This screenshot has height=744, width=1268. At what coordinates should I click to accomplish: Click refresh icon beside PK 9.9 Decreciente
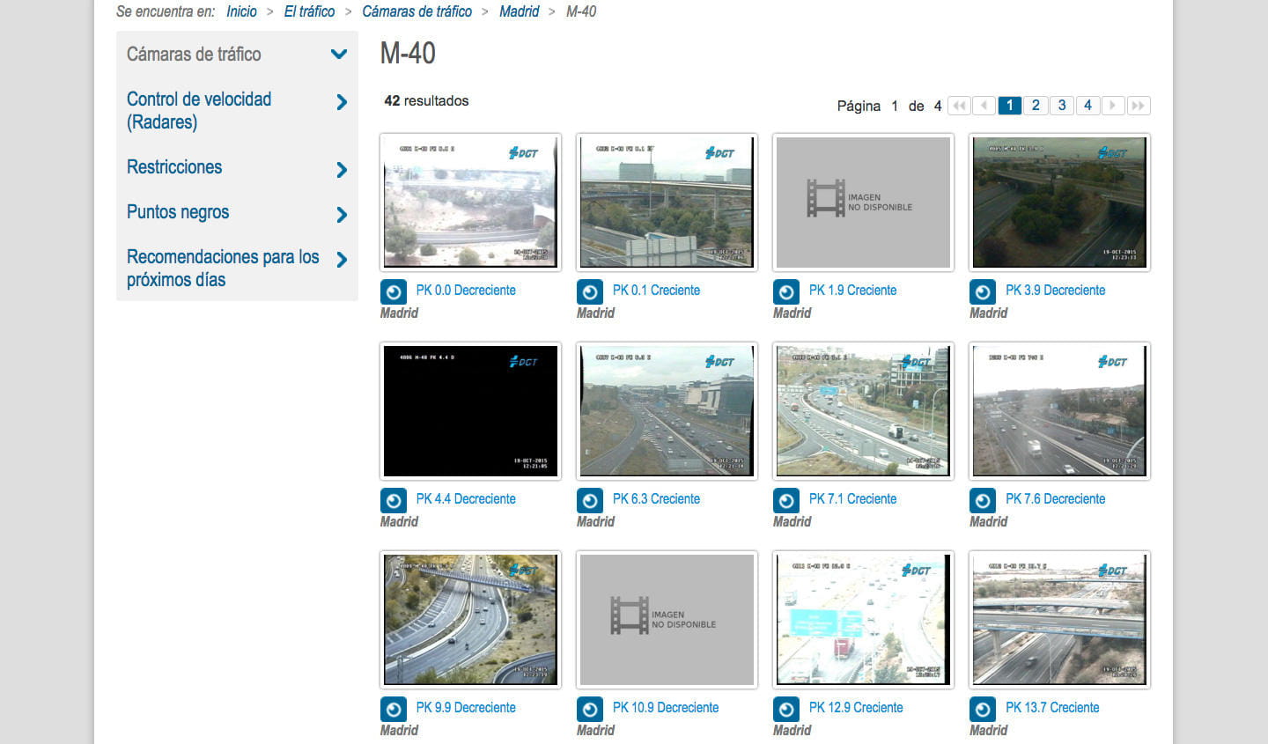(x=394, y=710)
